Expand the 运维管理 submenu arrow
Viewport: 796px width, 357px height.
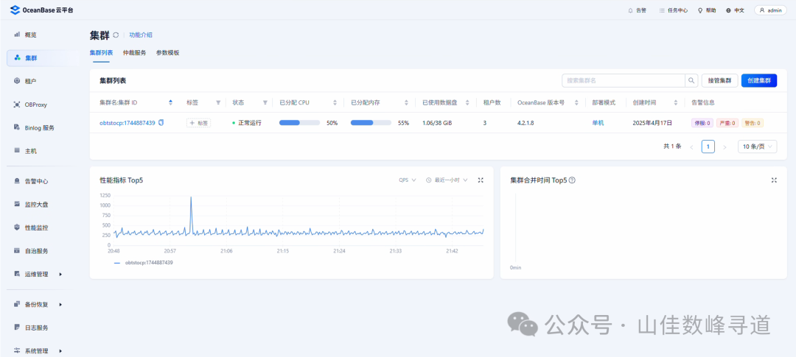pyautogui.click(x=60, y=275)
